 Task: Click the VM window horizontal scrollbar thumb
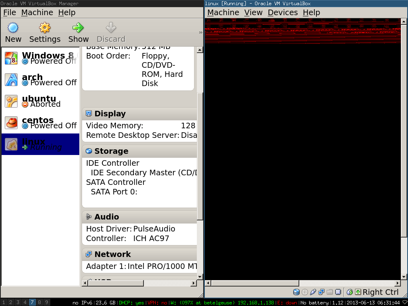pos(255,283)
